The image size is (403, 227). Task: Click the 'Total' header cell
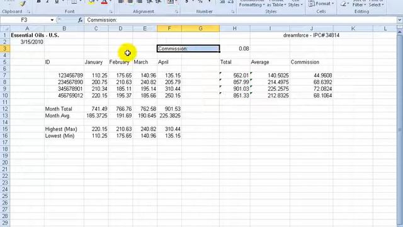[235, 62]
